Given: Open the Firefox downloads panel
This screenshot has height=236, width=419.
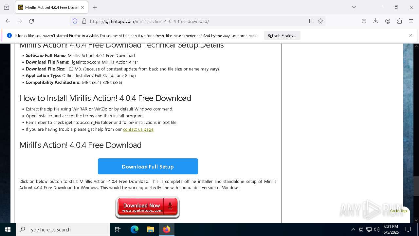Looking at the screenshot, I should point(376,21).
